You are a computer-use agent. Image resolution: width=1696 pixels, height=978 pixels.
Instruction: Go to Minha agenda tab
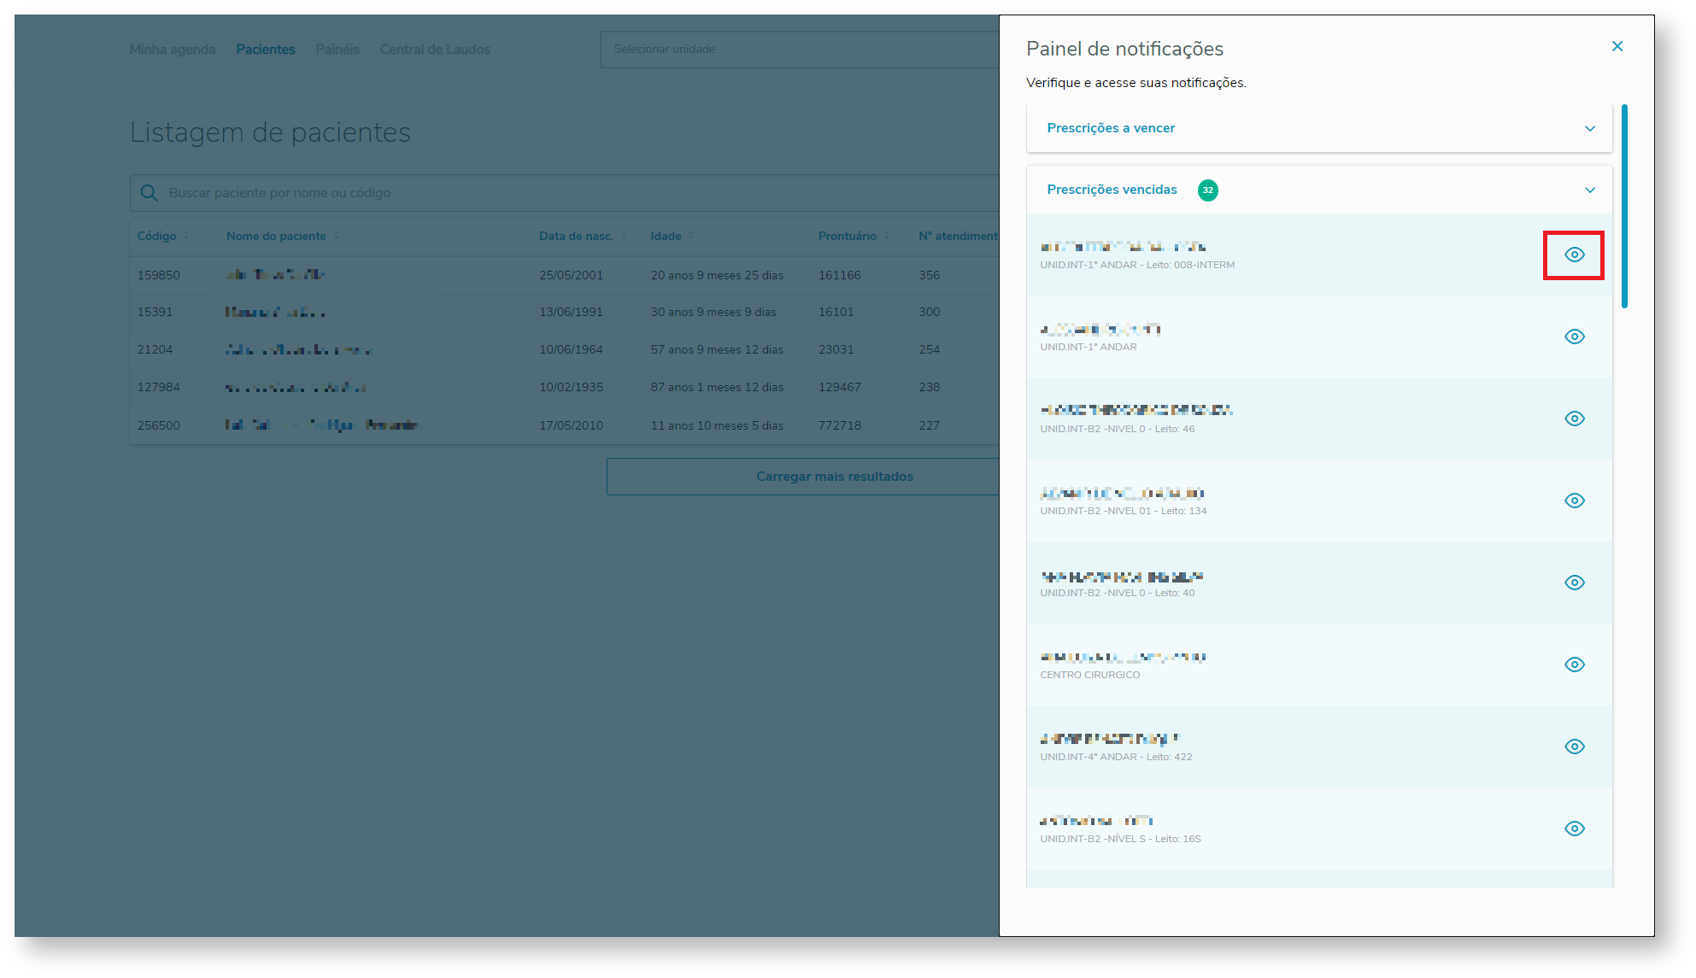[x=172, y=50]
